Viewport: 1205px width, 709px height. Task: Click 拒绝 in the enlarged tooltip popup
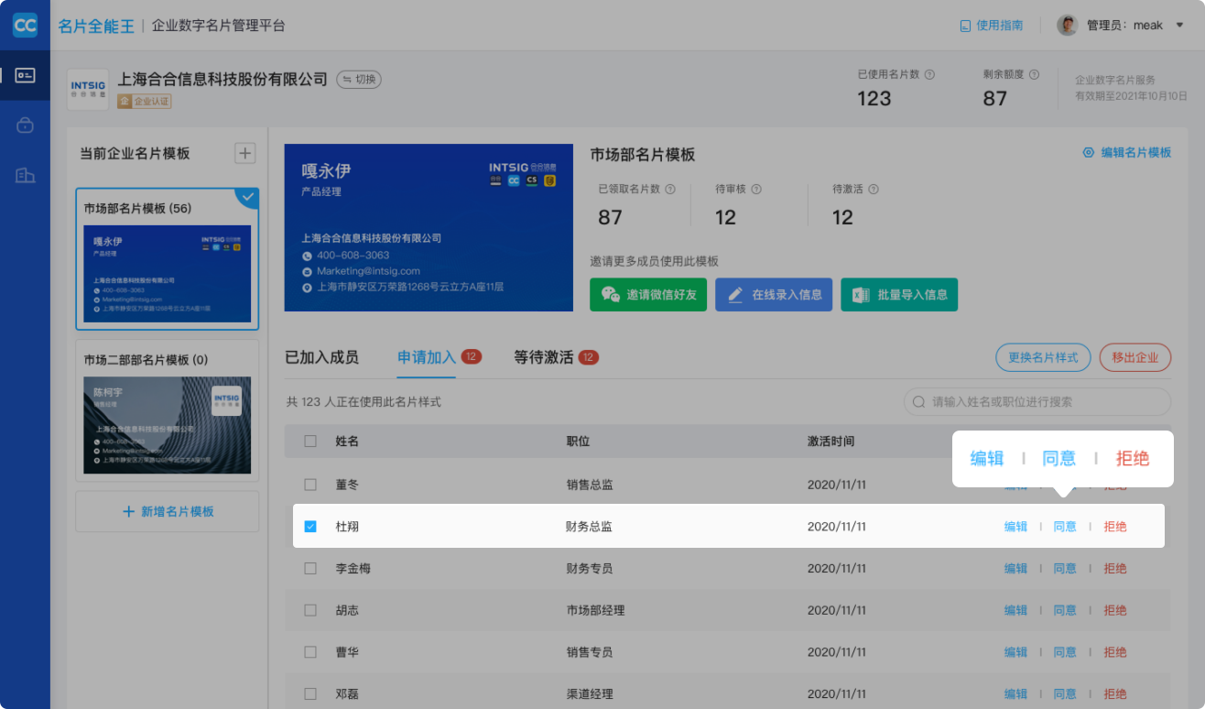click(x=1133, y=458)
